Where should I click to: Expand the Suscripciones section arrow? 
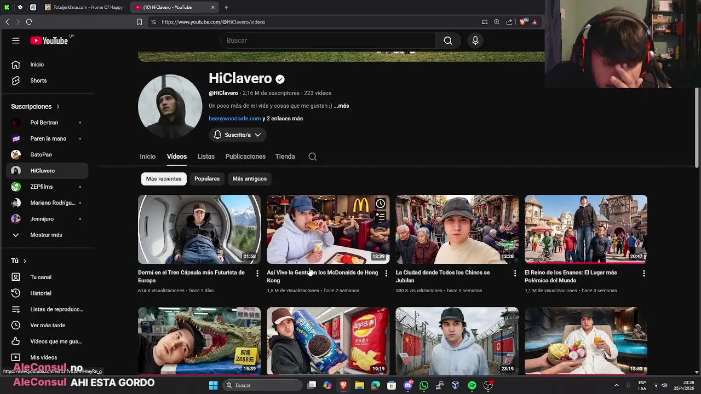[58, 107]
